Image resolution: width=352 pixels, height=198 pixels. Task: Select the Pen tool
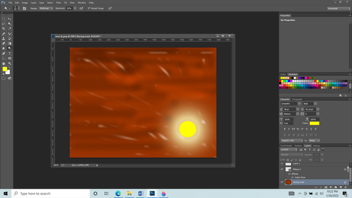4,53
